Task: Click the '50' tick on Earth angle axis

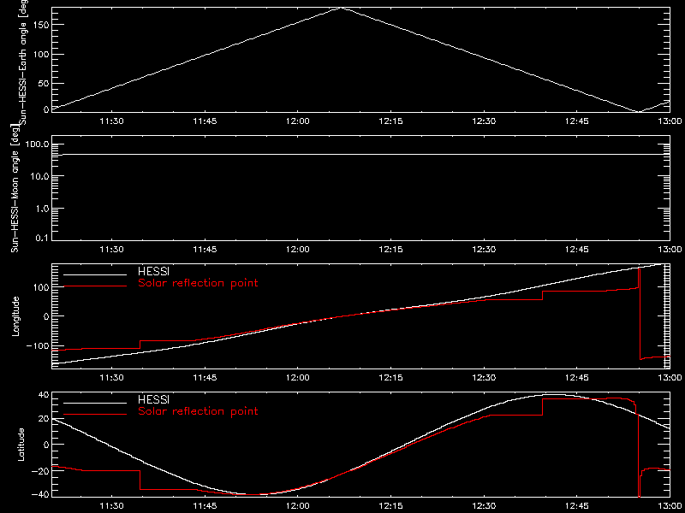Action: [43, 83]
